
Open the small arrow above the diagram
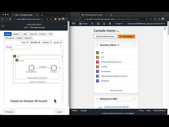coord(61,46)
